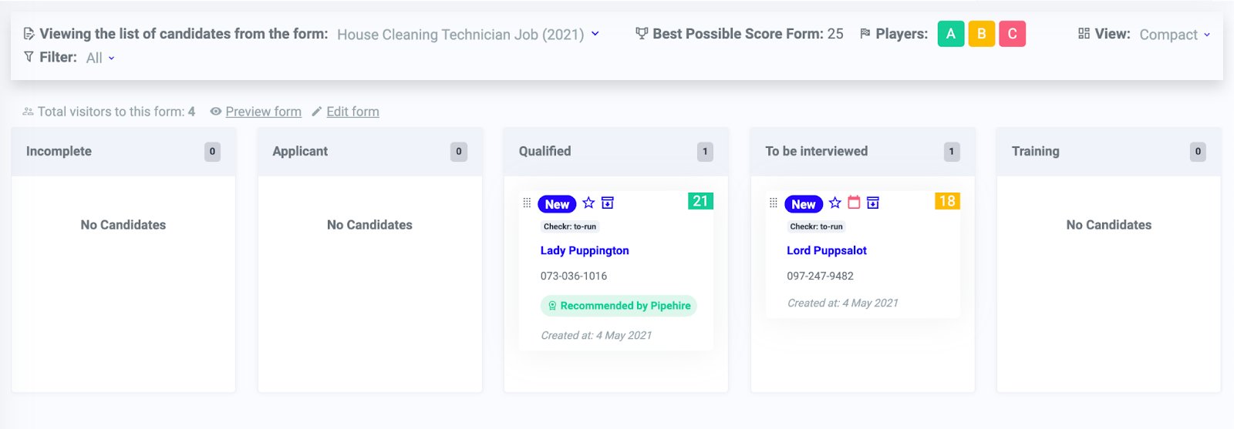Star Lady Puppington's candidate card
This screenshot has height=429, width=1234.
click(588, 203)
